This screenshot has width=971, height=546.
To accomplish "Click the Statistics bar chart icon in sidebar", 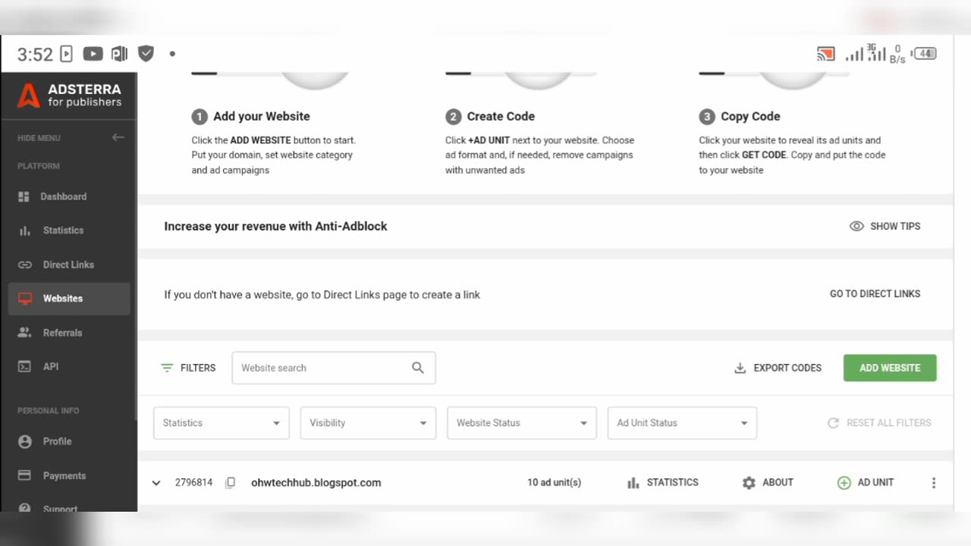I will [24, 231].
